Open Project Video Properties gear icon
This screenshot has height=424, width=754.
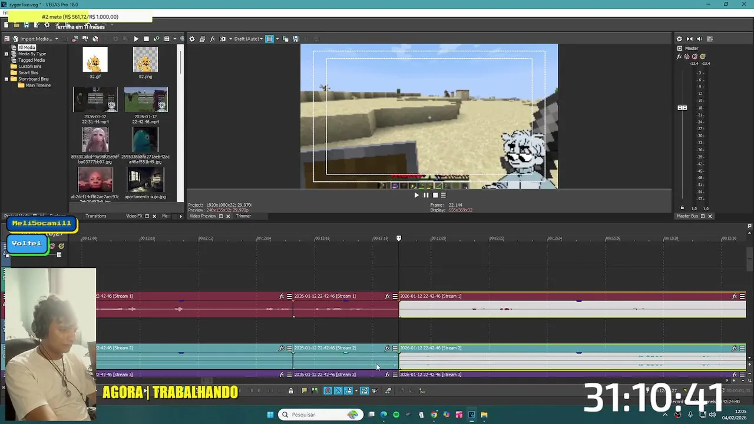pyautogui.click(x=192, y=39)
